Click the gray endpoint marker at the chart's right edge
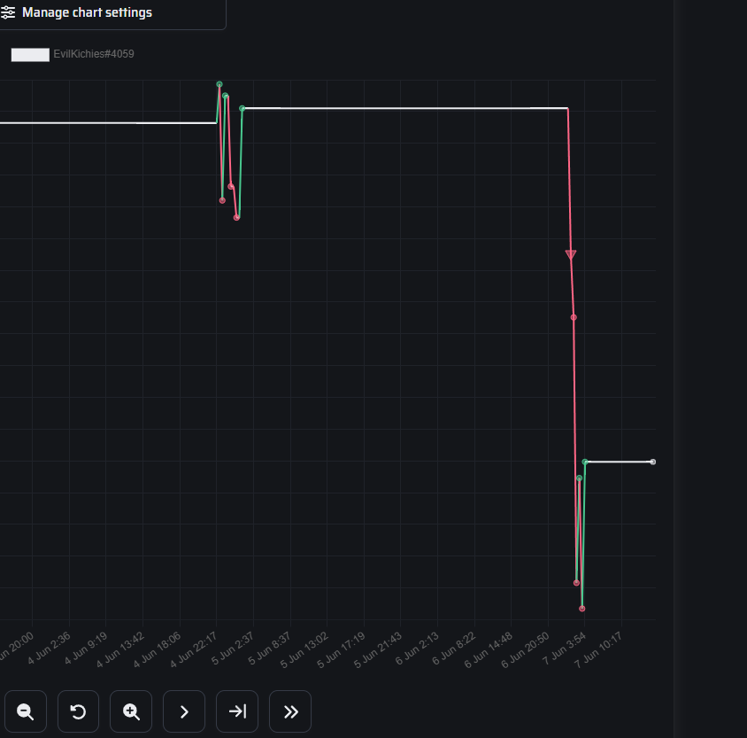This screenshot has width=747, height=738. click(653, 462)
